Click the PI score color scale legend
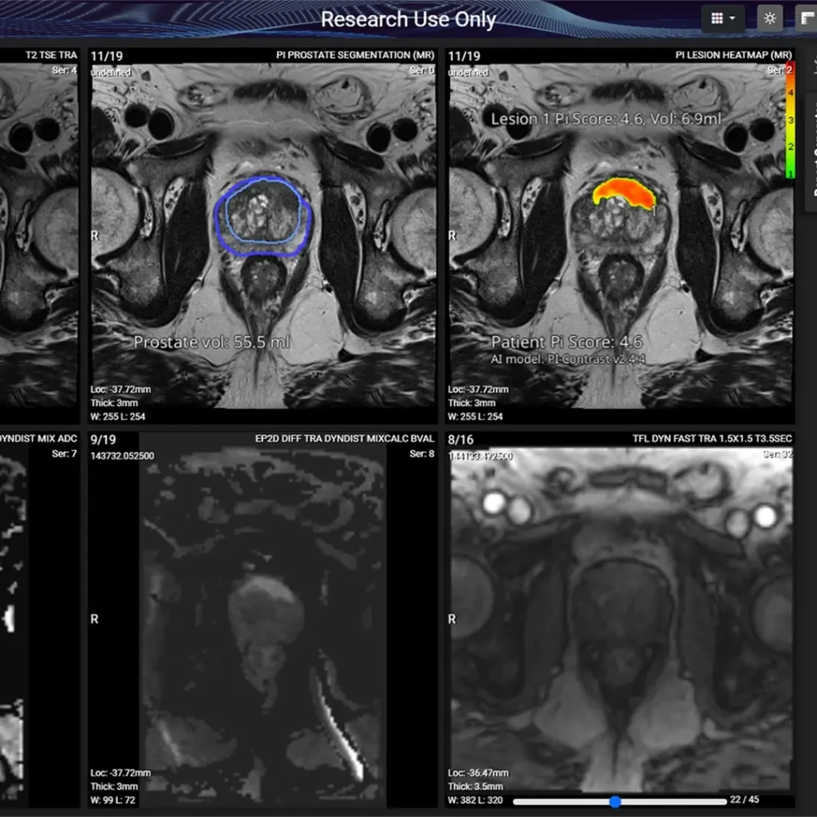817x817 pixels. [x=790, y=120]
